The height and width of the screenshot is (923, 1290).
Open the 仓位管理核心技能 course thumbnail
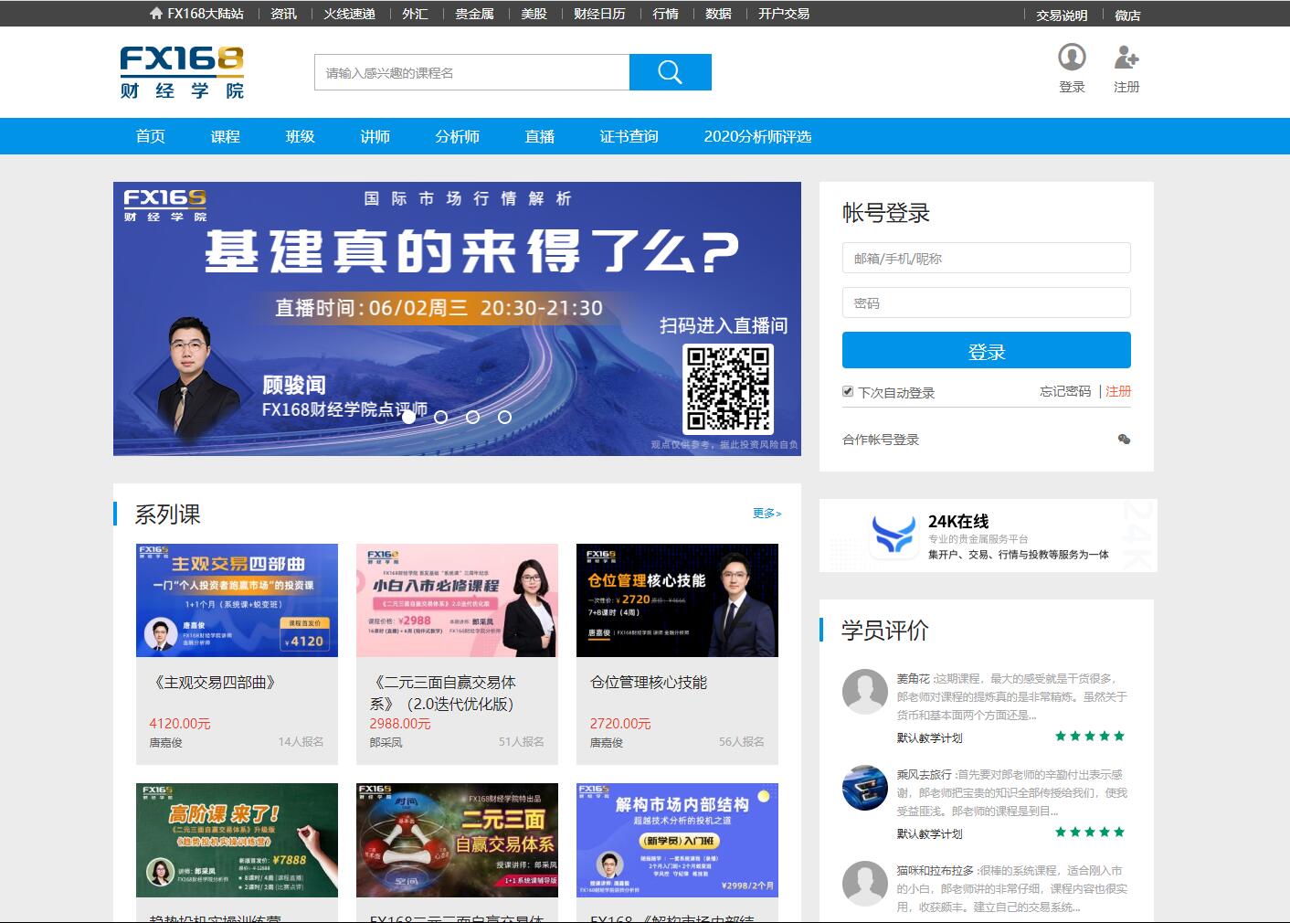[677, 600]
